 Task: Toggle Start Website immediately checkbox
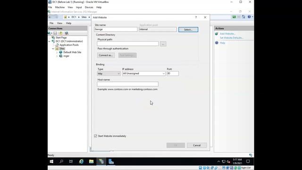point(95,136)
